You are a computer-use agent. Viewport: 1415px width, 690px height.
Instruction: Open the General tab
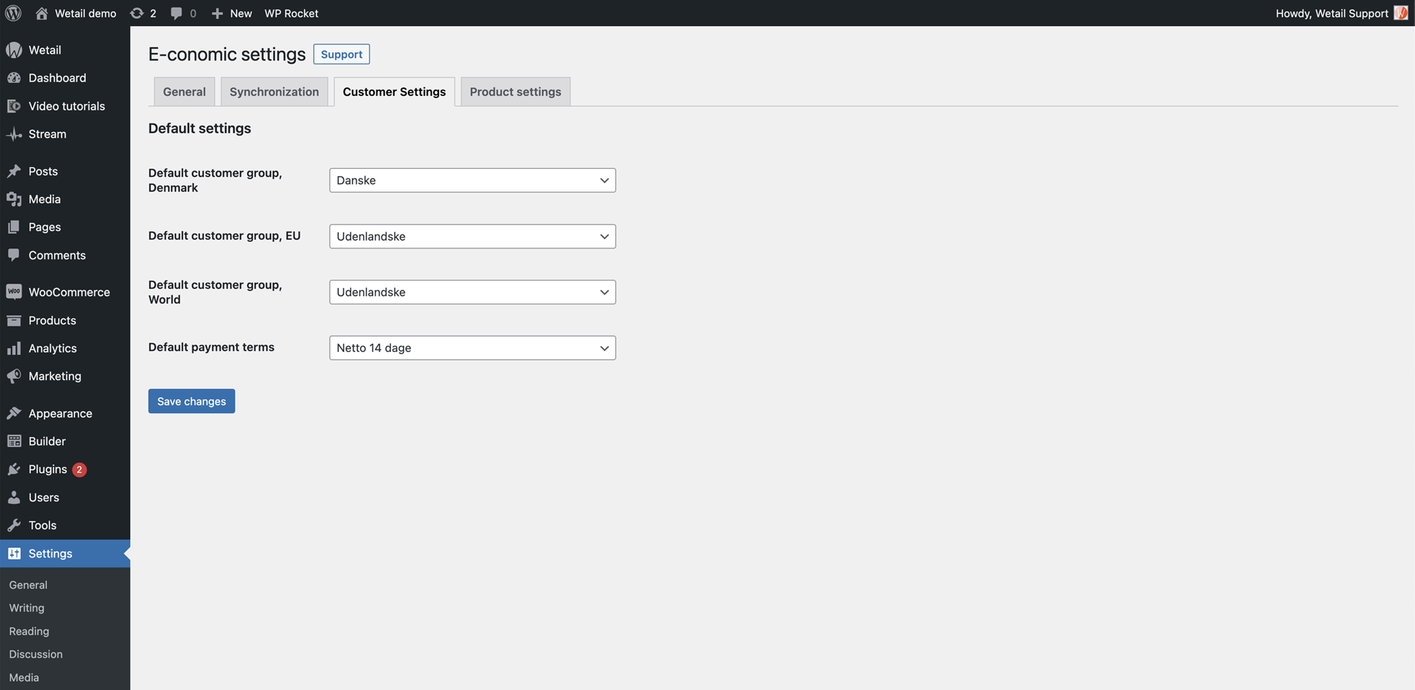tap(184, 92)
